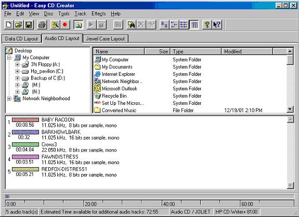Click the disabled Properties icon
Image resolution: width=299 pixels, height=217 pixels.
(x=151, y=25)
